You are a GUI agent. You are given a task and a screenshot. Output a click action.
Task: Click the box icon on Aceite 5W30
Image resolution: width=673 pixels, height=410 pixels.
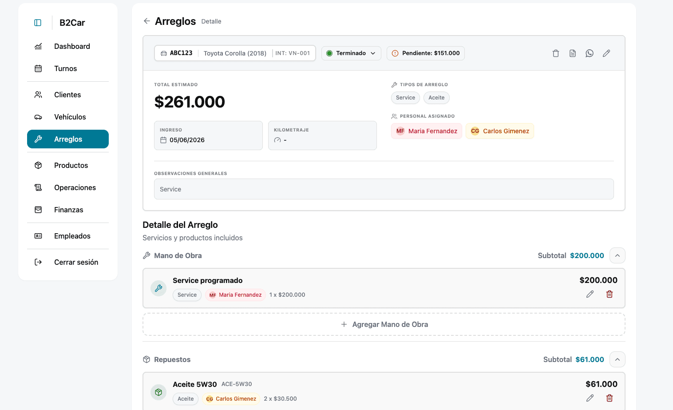pyautogui.click(x=158, y=392)
